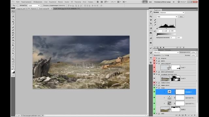Click the Основная рабочая среда workspace button

pyautogui.click(x=162, y=2)
